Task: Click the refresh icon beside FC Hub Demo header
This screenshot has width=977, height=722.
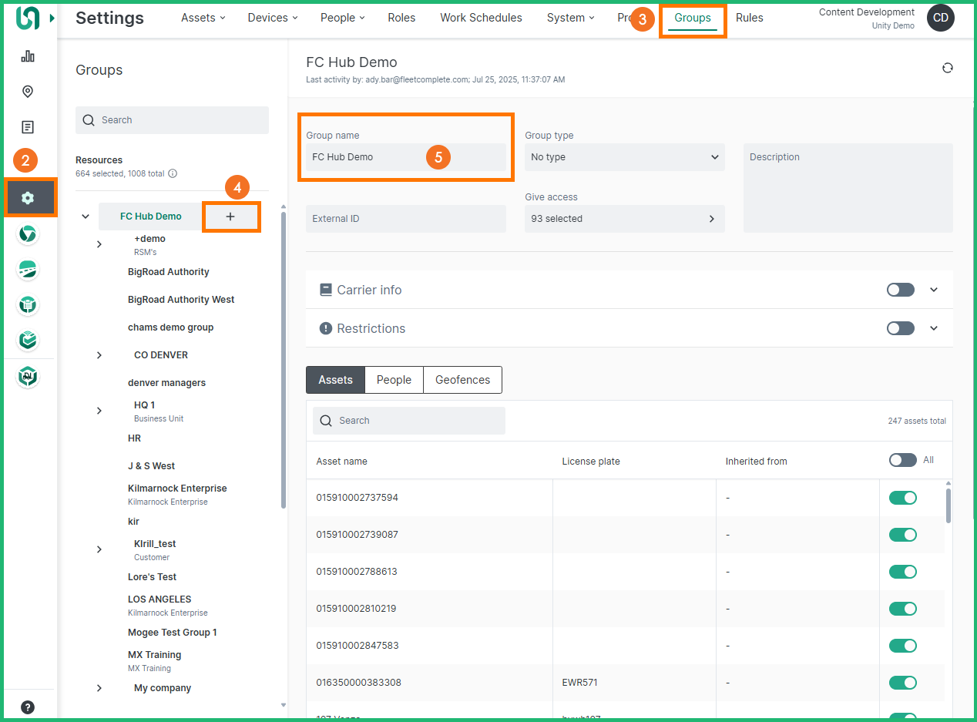Action: coord(947,68)
